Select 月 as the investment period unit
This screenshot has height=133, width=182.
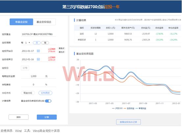[x=37, y=43]
